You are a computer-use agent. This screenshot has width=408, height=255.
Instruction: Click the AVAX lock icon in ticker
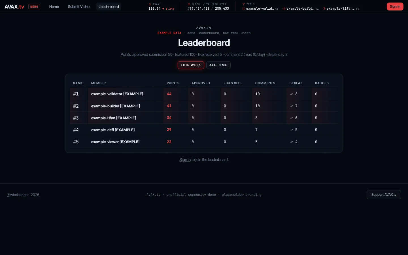coord(150,4)
